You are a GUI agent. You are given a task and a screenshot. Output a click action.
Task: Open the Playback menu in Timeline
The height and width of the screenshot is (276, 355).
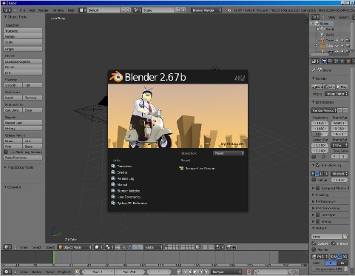tap(64, 272)
